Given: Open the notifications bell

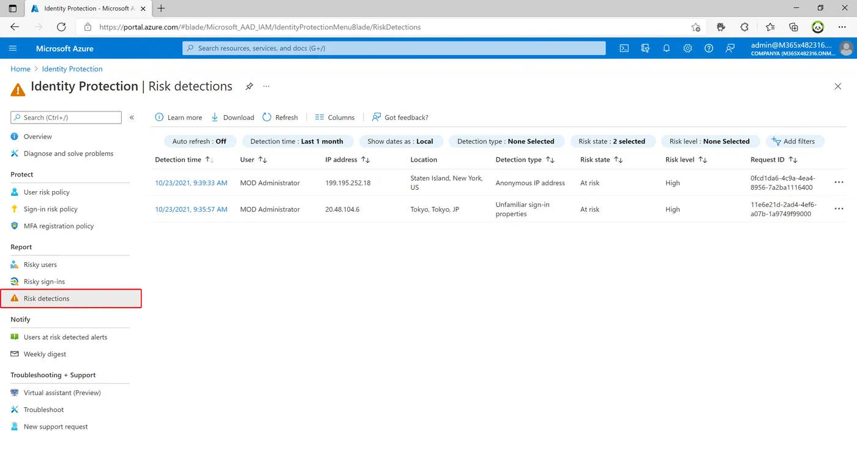Looking at the screenshot, I should tap(667, 48).
